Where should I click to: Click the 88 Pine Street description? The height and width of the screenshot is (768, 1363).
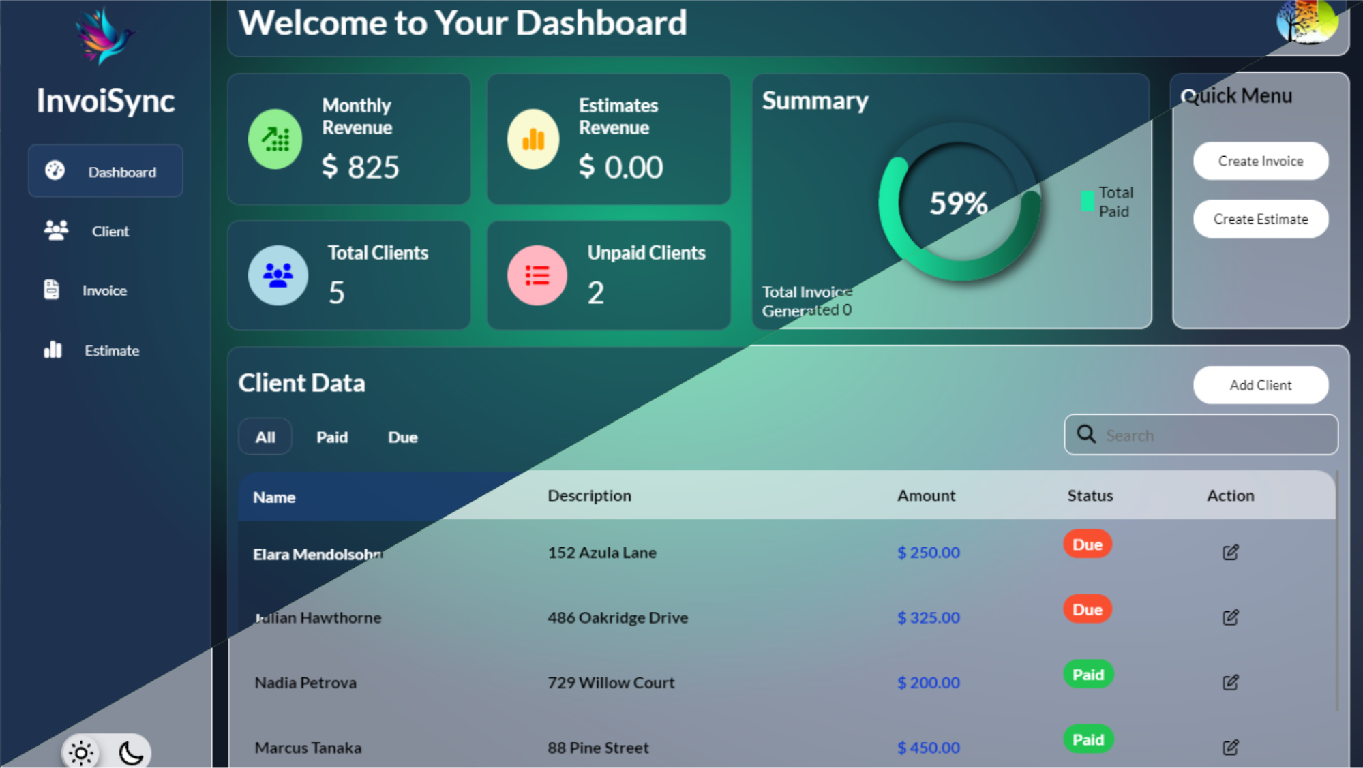598,748
